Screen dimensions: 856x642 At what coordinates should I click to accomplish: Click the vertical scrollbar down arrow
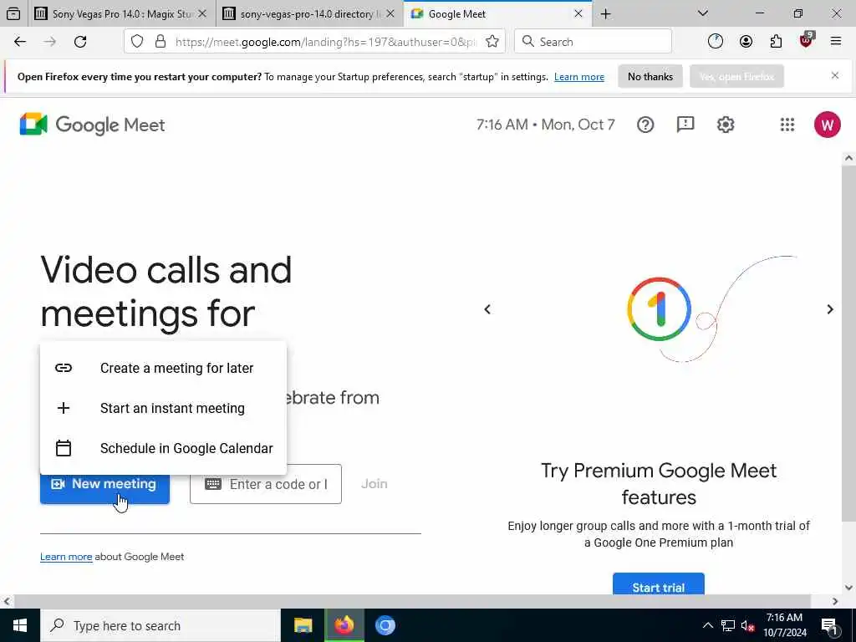[848, 588]
